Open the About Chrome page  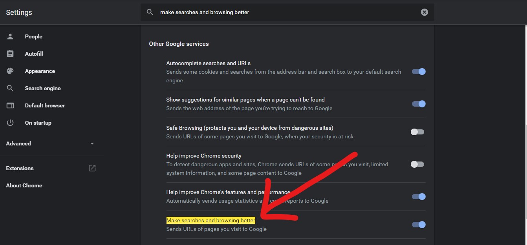tap(24, 185)
